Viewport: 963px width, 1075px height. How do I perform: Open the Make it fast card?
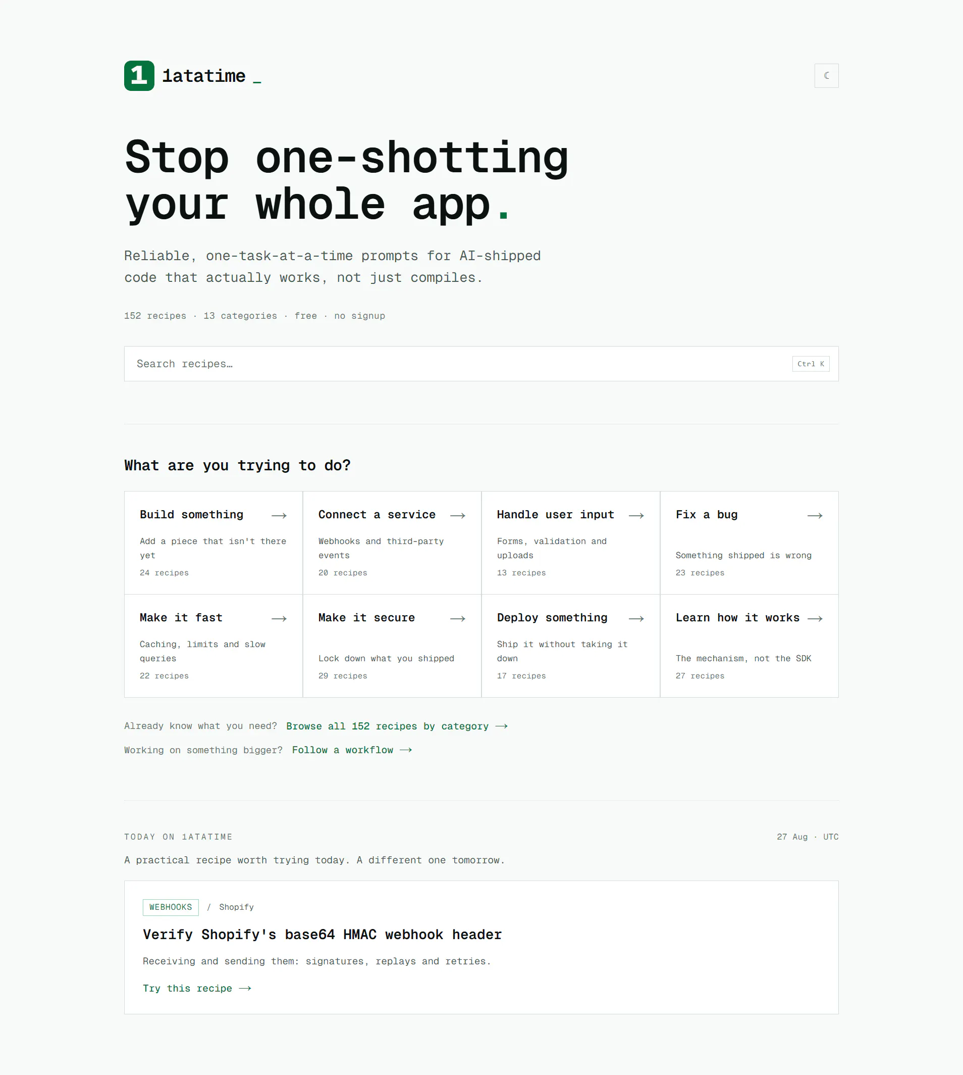[x=213, y=646]
